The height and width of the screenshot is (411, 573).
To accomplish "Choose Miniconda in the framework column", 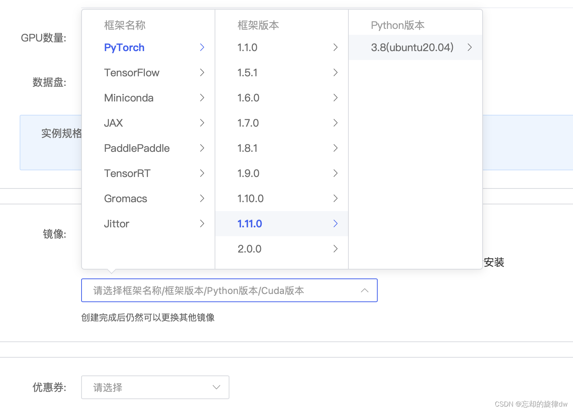I will click(129, 98).
